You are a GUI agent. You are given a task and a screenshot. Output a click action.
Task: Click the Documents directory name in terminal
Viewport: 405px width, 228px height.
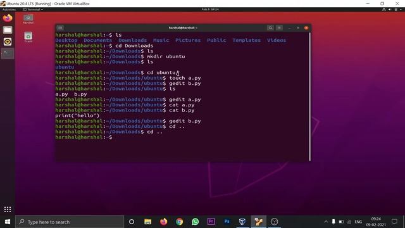(x=97, y=41)
